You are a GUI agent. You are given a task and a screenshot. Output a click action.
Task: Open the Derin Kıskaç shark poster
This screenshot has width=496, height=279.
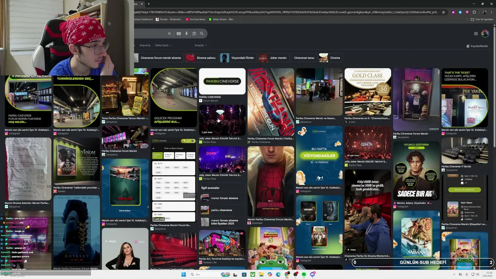coord(125,188)
